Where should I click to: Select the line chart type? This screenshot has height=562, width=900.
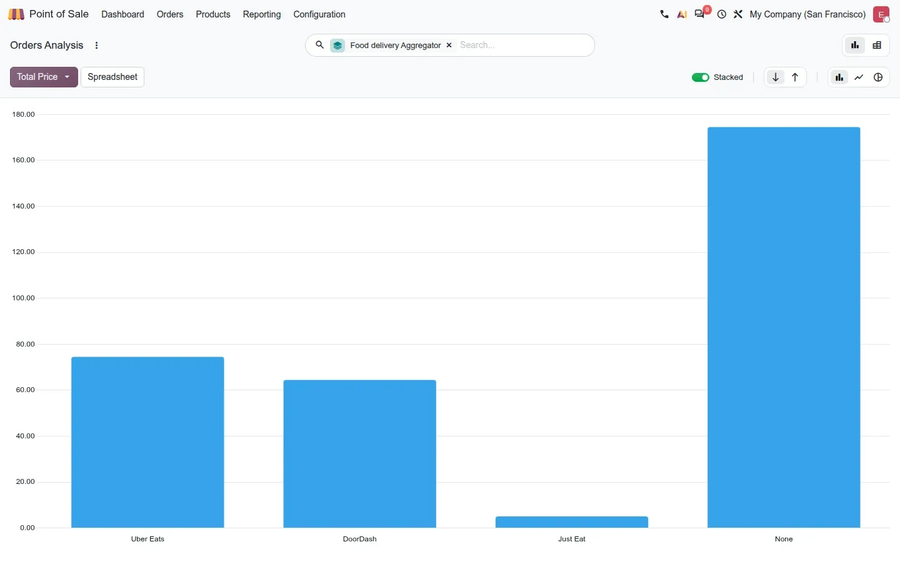tap(859, 77)
